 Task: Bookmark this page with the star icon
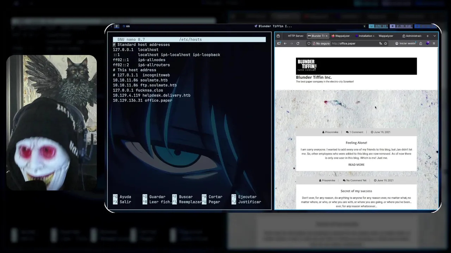(385, 44)
